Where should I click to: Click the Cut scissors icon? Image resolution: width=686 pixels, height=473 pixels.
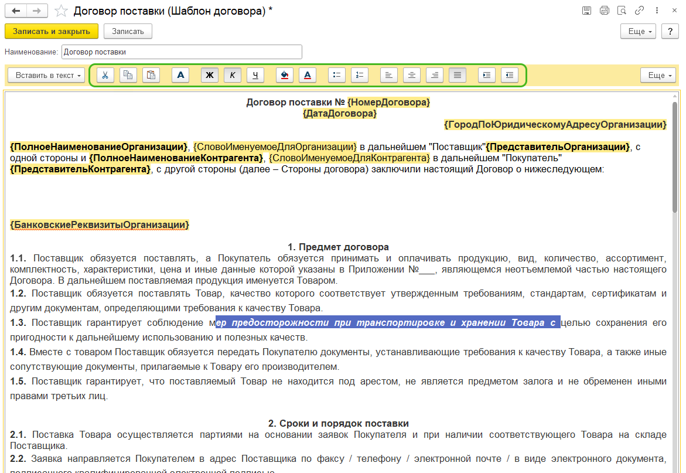(105, 75)
